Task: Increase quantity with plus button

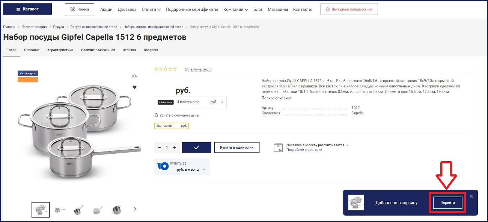Action: [175, 147]
